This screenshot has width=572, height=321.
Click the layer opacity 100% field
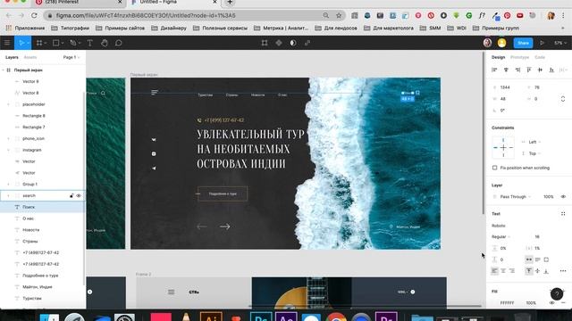click(548, 196)
